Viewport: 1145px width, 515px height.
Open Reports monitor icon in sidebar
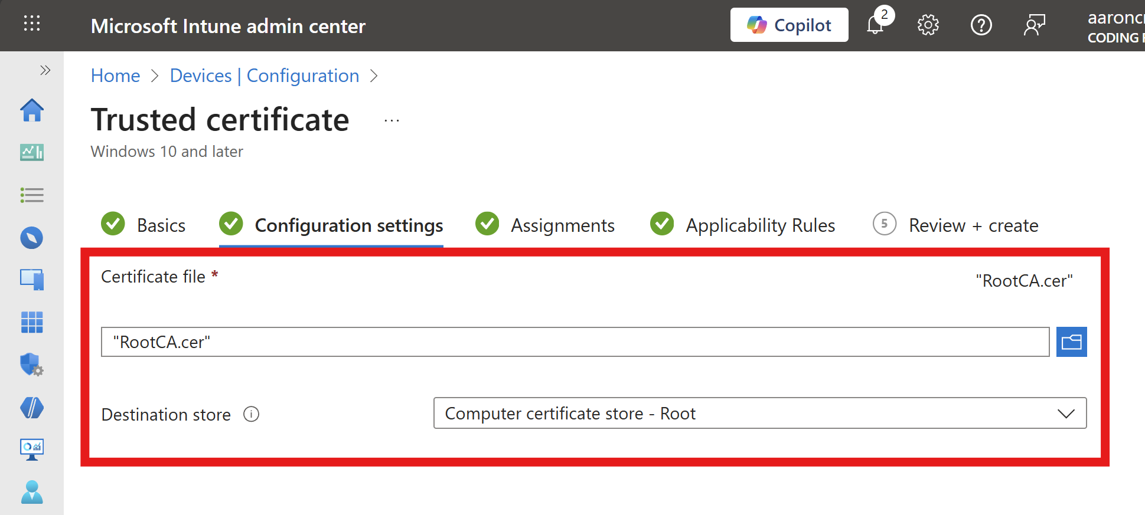pos(32,450)
